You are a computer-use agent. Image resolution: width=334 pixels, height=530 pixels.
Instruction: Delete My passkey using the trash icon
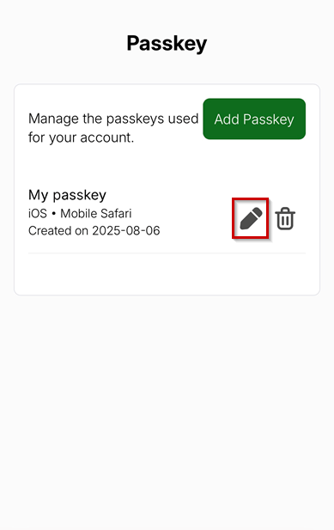click(x=285, y=219)
